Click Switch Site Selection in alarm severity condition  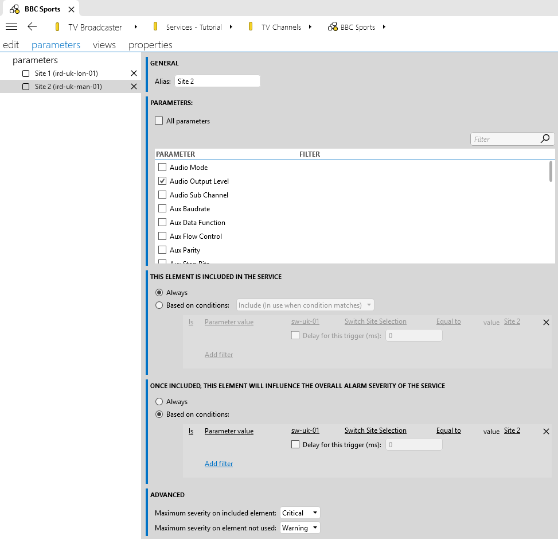[x=376, y=431]
